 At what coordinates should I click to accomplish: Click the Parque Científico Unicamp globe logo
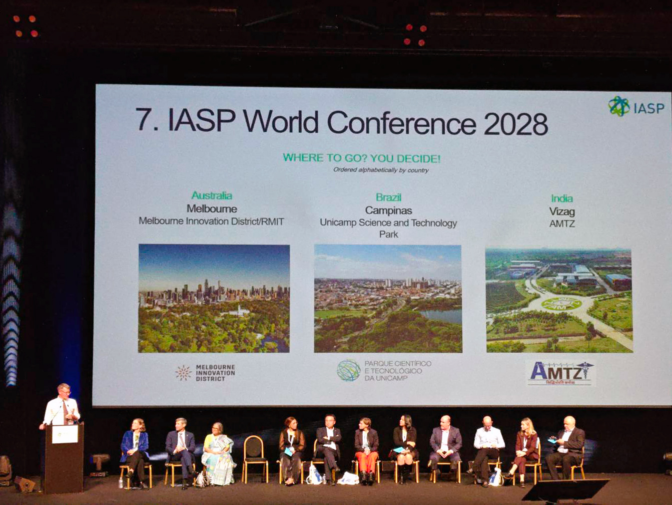[348, 370]
